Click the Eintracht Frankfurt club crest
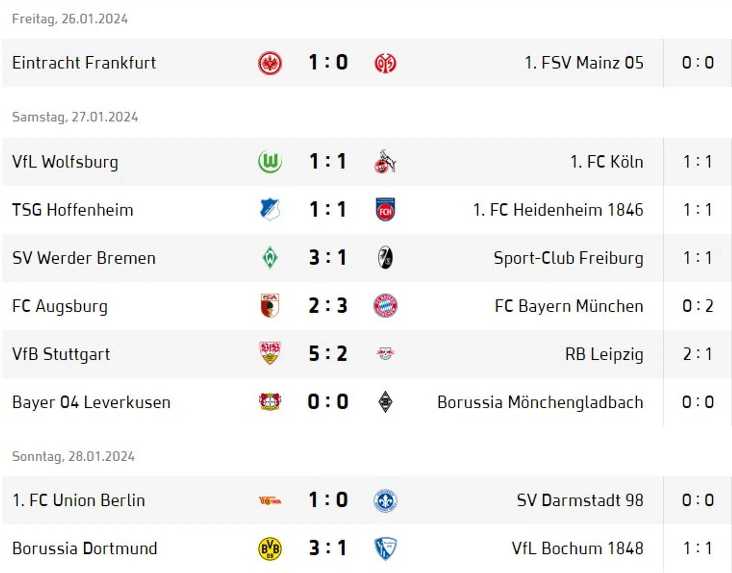 pyautogui.click(x=270, y=63)
